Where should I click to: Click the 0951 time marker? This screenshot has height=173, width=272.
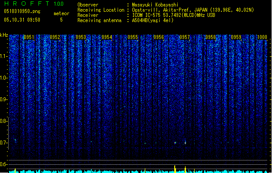click(x=29, y=37)
